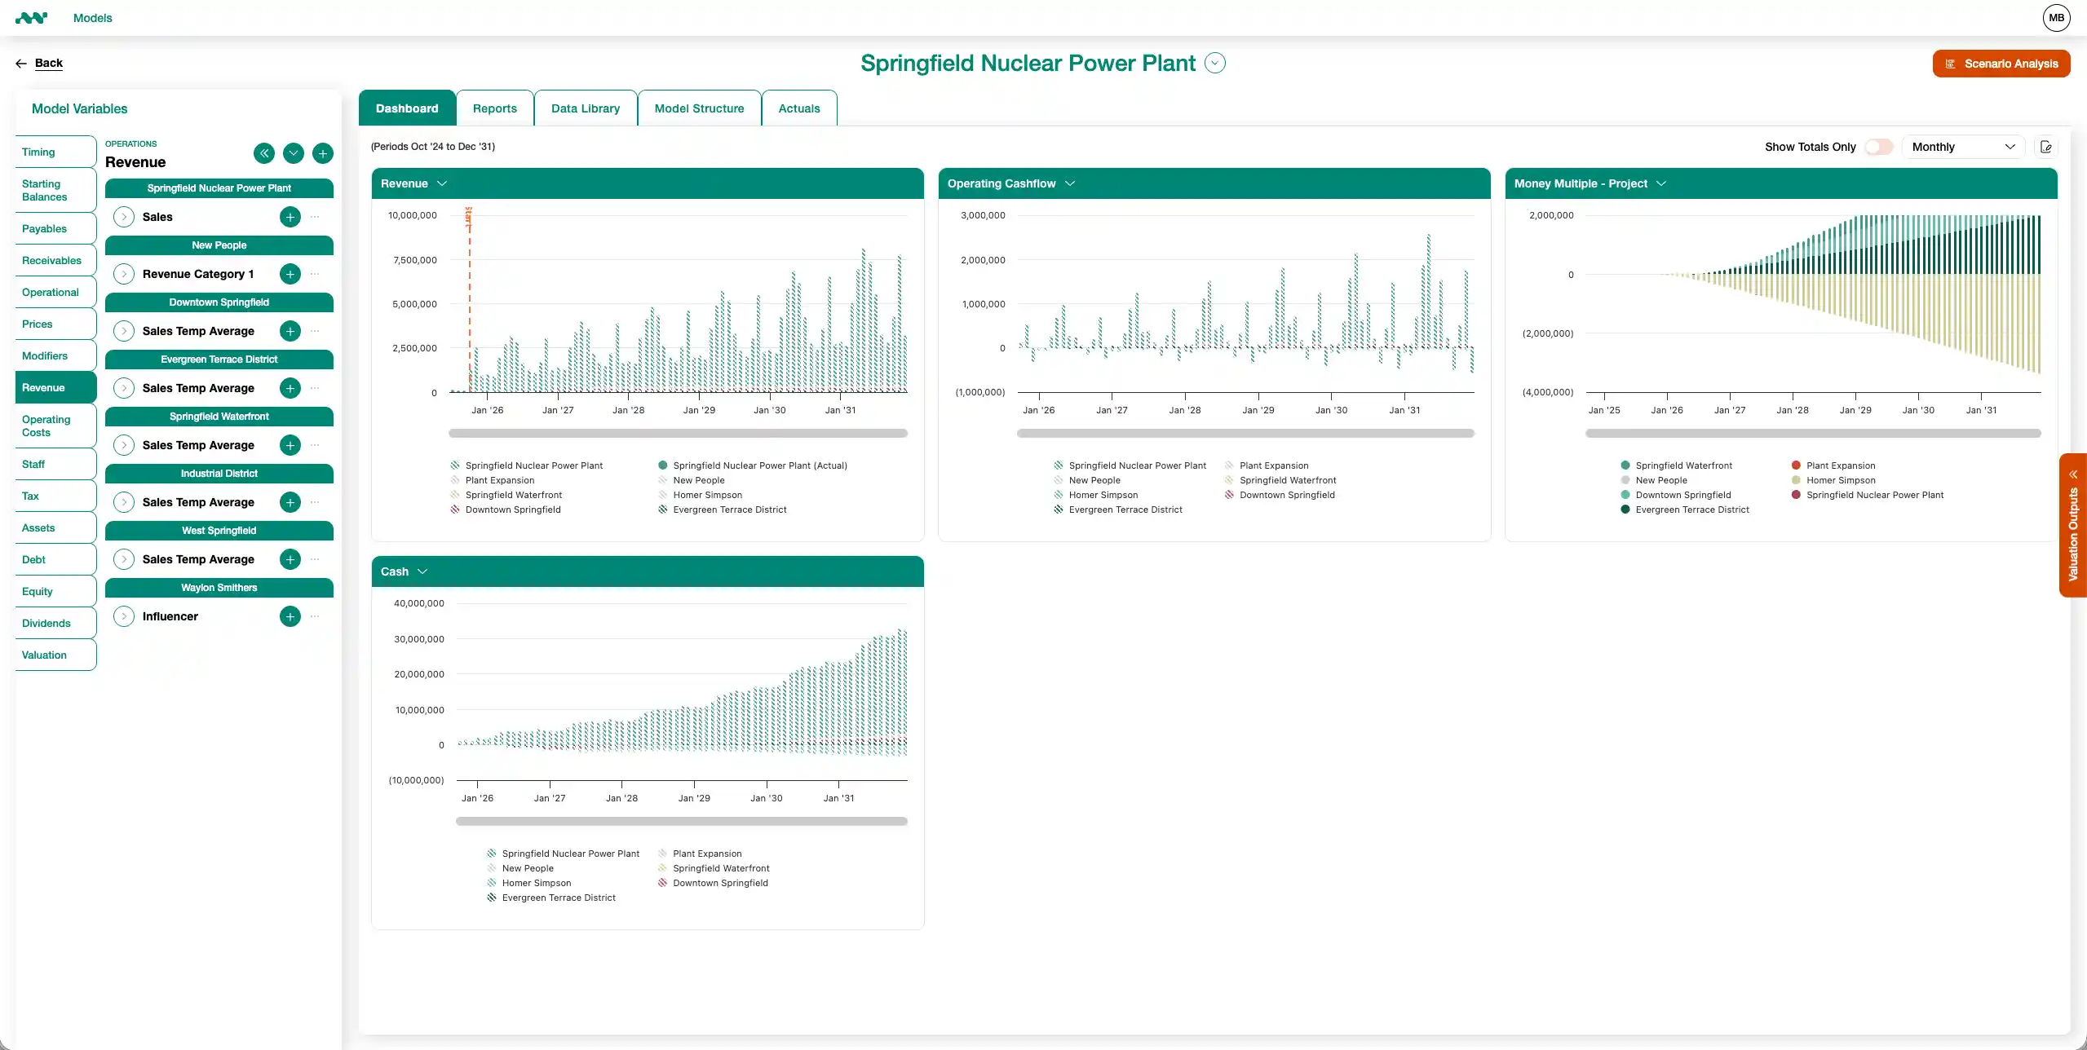Open the Monthly period dropdown

[1962, 147]
